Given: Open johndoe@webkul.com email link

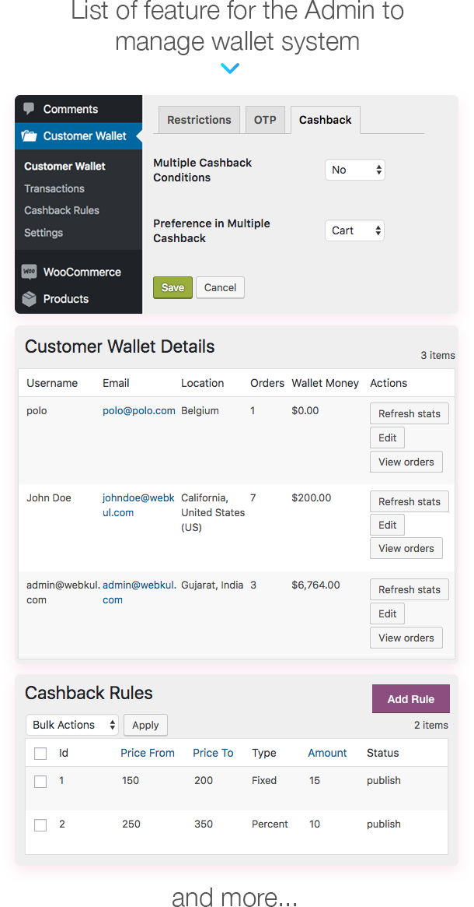Looking at the screenshot, I should click(x=138, y=505).
